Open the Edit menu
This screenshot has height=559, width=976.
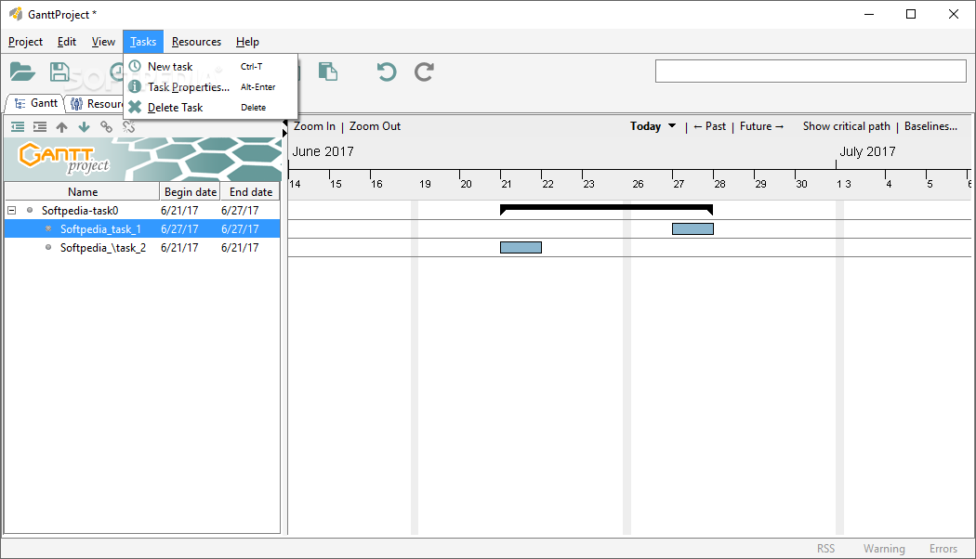click(x=67, y=42)
